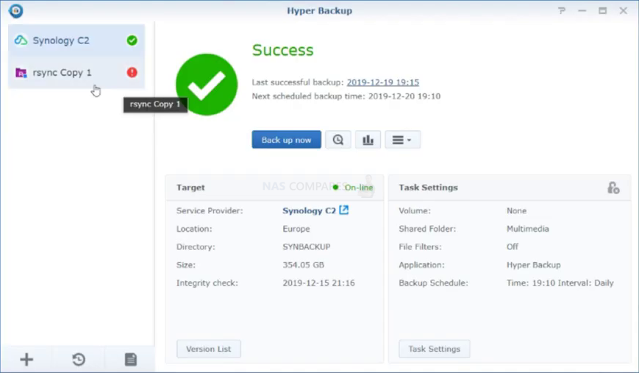This screenshot has width=639, height=373.
Task: Click the external link icon beside Synology C2
Action: [x=343, y=210]
